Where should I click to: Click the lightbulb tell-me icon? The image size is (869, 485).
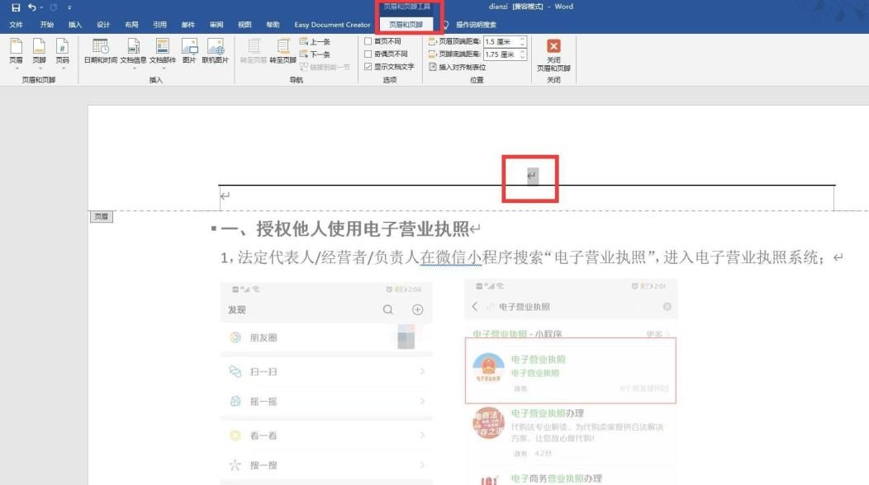tap(445, 25)
